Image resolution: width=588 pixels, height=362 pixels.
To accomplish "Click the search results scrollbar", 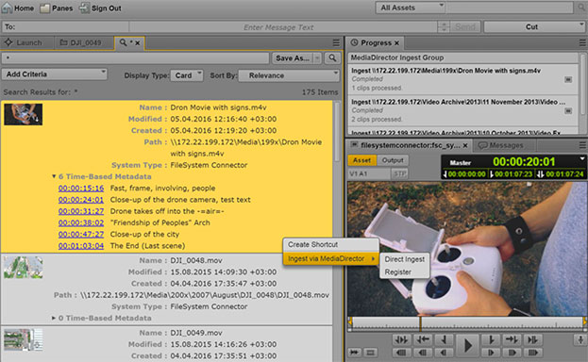I will (337, 131).
